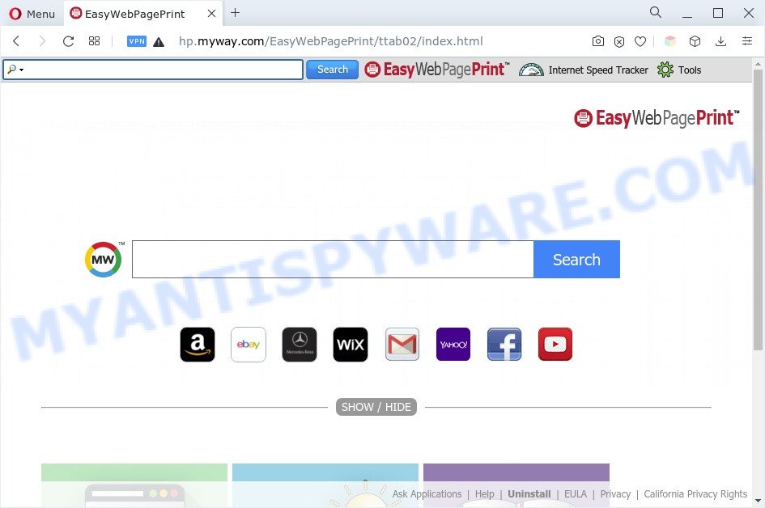The height and width of the screenshot is (508, 765).
Task: Click the EasyWebPagePrint page header logo
Action: [657, 118]
